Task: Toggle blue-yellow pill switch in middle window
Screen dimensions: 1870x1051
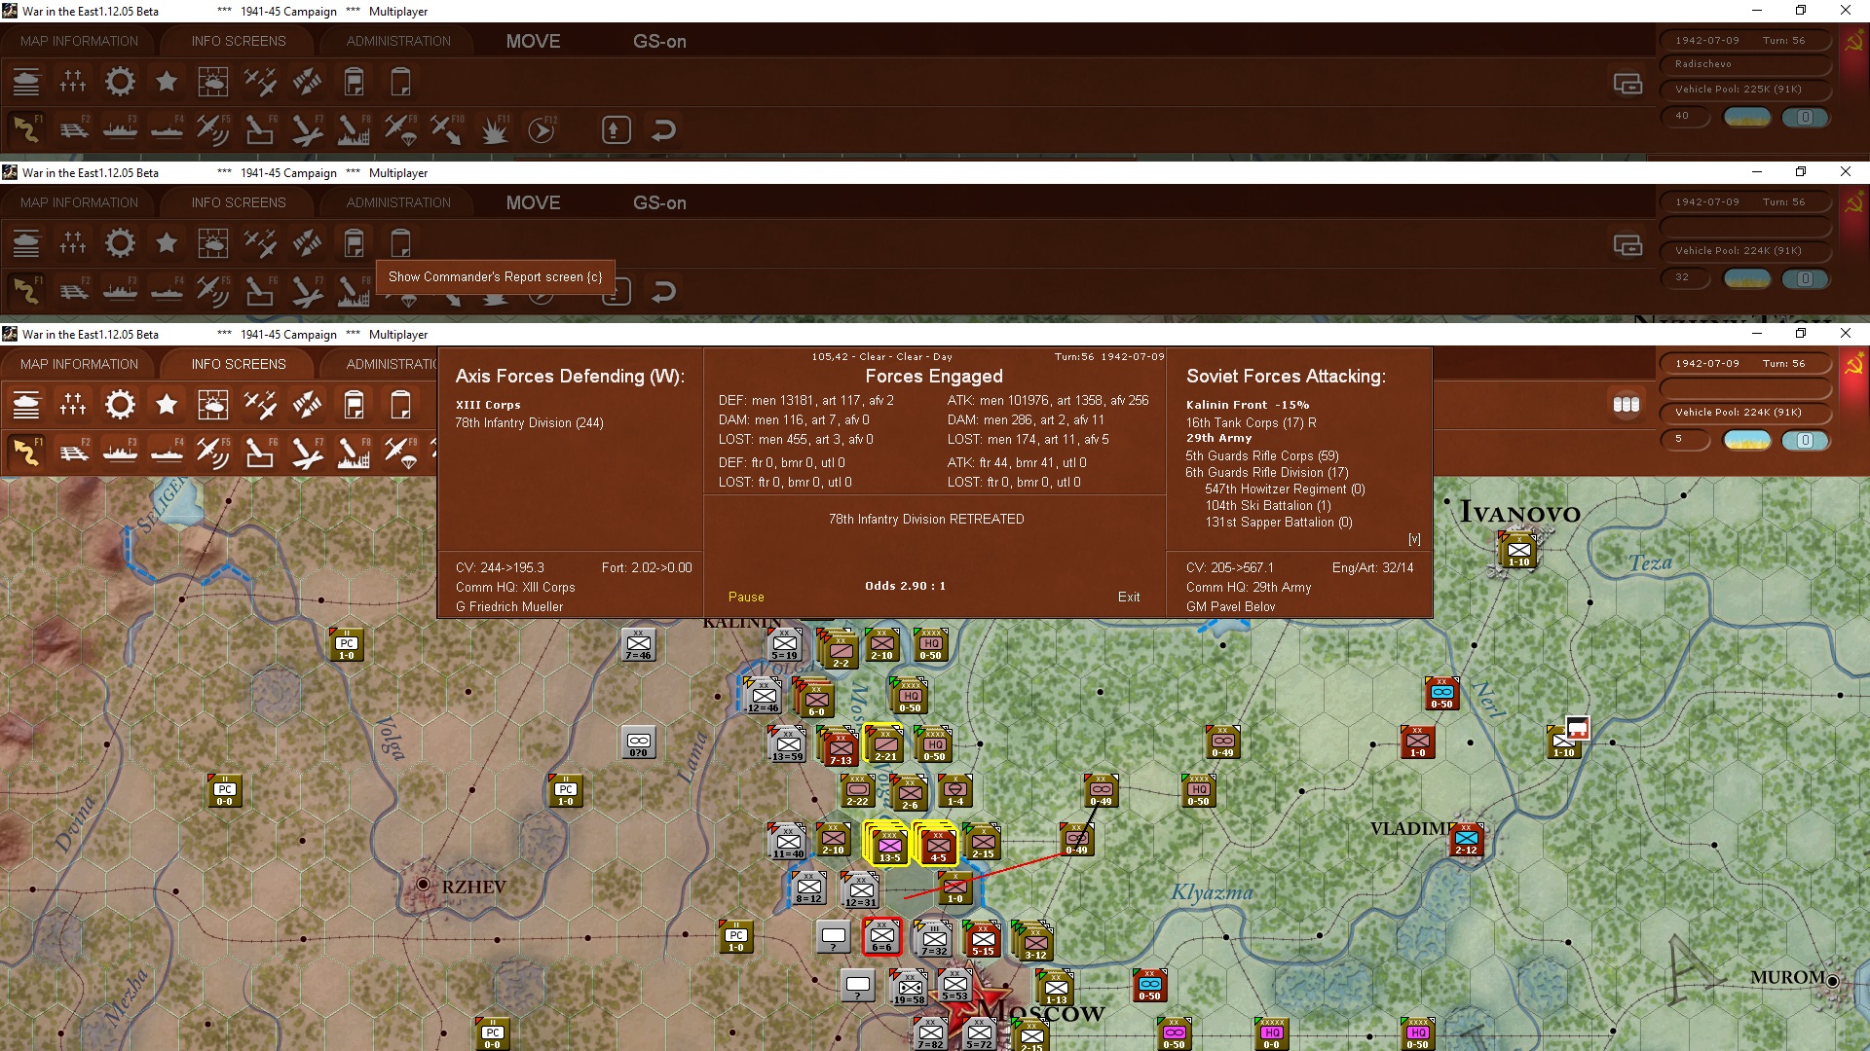Action: [1747, 278]
